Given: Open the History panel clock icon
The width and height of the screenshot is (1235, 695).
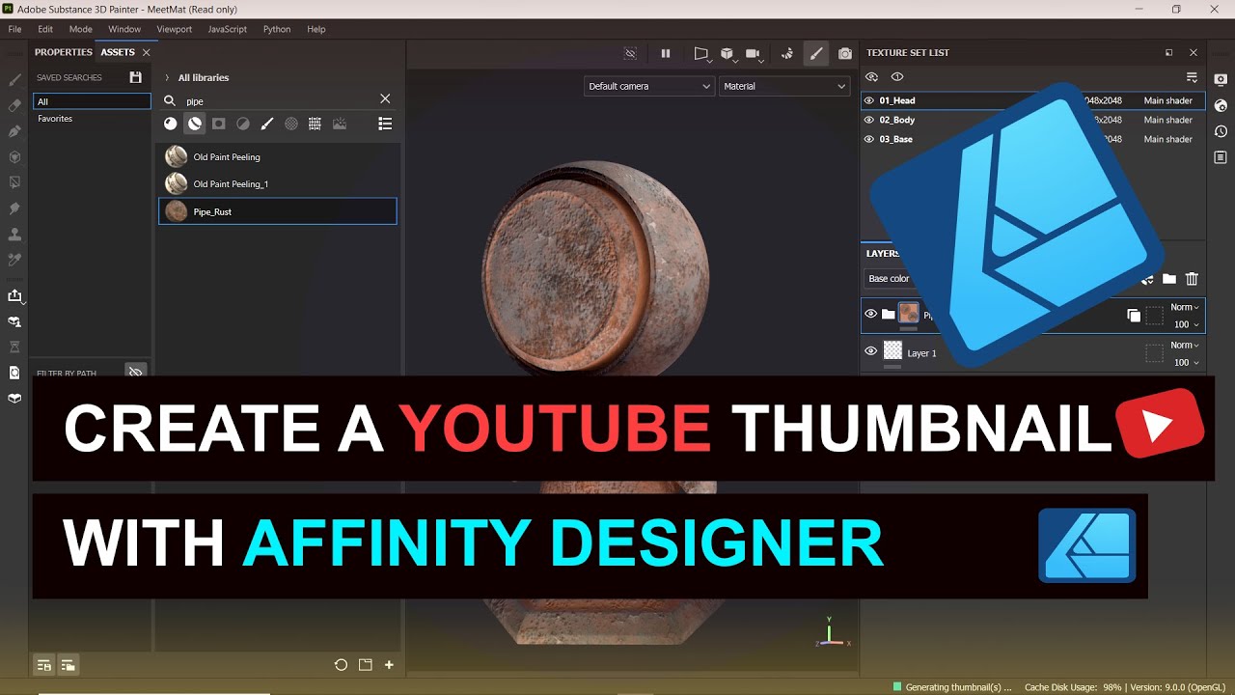Looking at the screenshot, I should [1221, 131].
